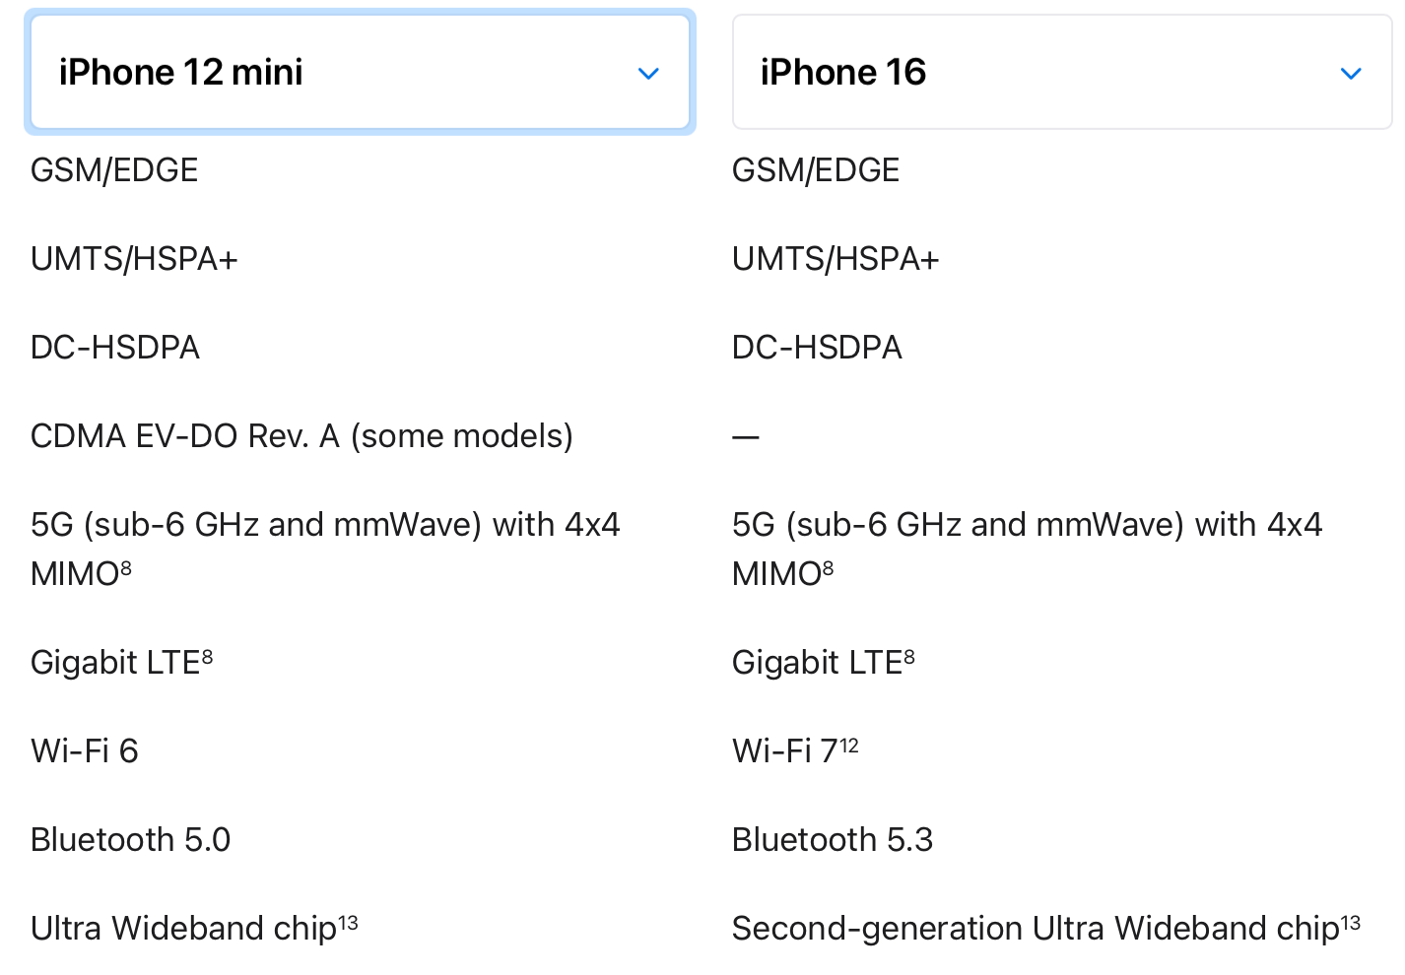Open footnote 13 on iPhone 12 mini Ultra Wideband chip
The image size is (1405, 975).
point(348,923)
